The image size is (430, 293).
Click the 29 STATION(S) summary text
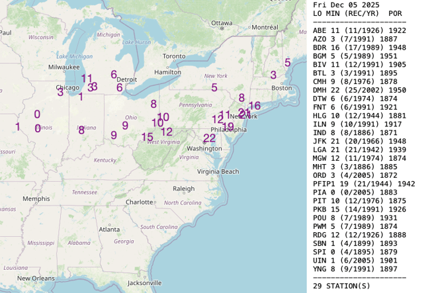341,286
